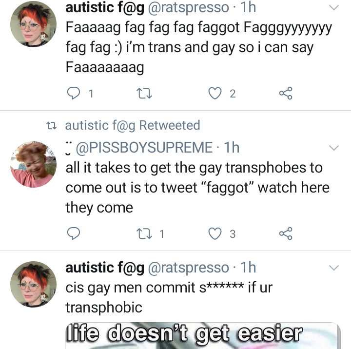Retweet the @PISSBOYSUPREME tweet
Viewport: 351px width, 349px height.
[x=144, y=233]
